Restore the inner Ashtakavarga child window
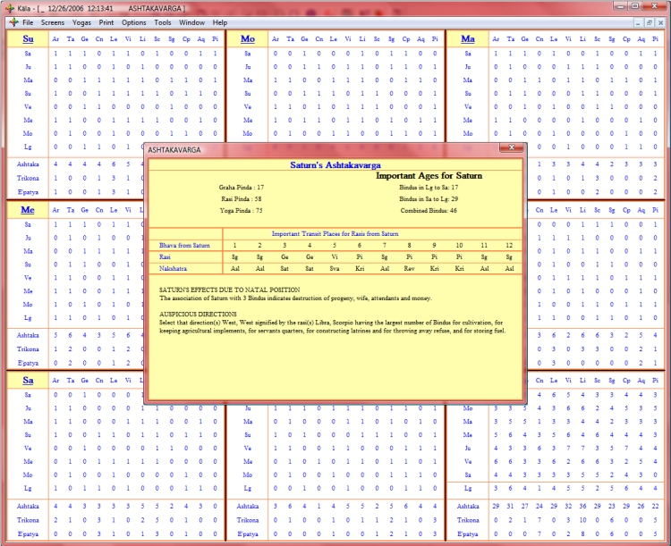The image size is (671, 546). tap(650, 22)
